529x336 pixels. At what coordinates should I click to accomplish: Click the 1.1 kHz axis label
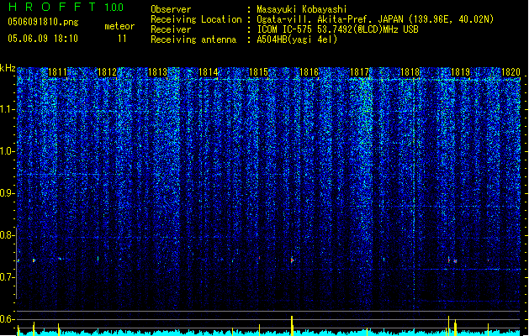point(8,109)
